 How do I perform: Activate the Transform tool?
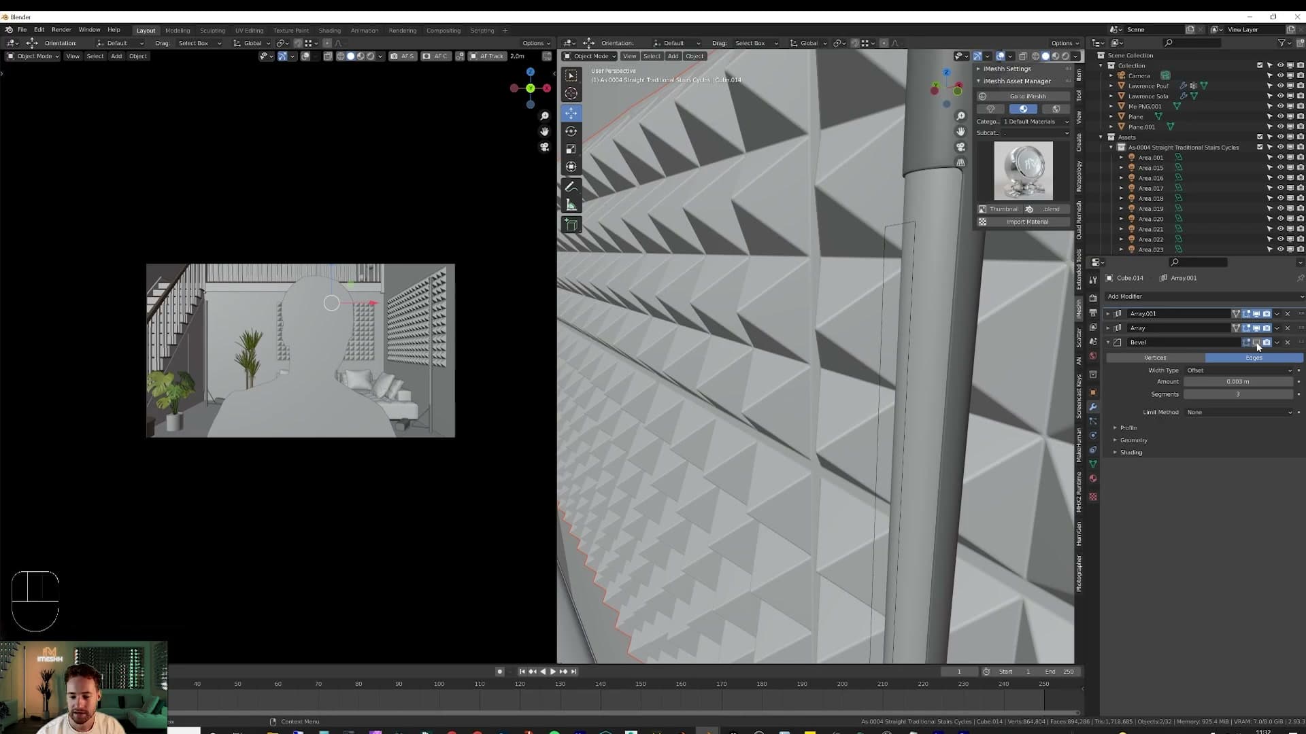pyautogui.click(x=571, y=167)
